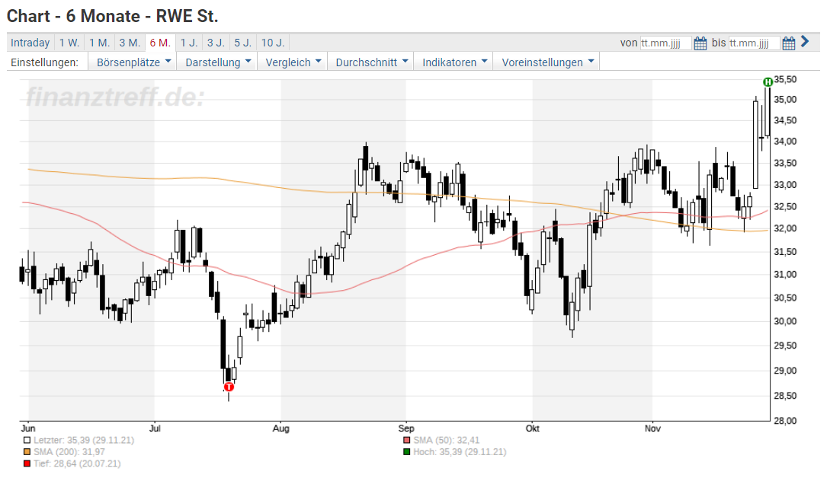Click the '28,00' y-axis price label
The width and height of the screenshot is (827, 481).
click(785, 420)
